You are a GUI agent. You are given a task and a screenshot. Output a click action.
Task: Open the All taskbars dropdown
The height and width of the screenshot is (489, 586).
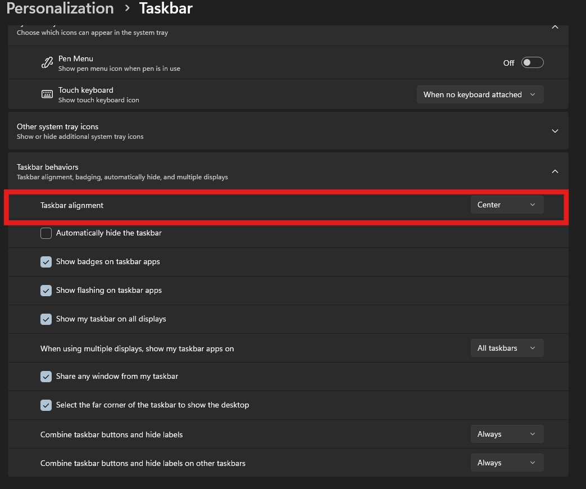507,348
